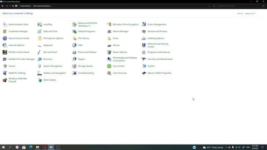Open Ease of Access Center icon

coord(5,38)
